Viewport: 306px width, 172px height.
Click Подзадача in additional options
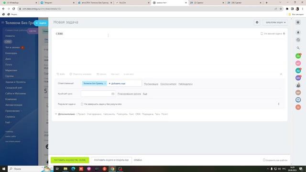(x=148, y=114)
